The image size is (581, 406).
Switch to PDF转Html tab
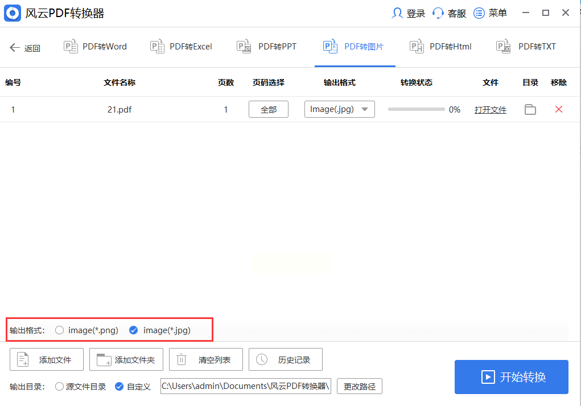click(x=441, y=47)
